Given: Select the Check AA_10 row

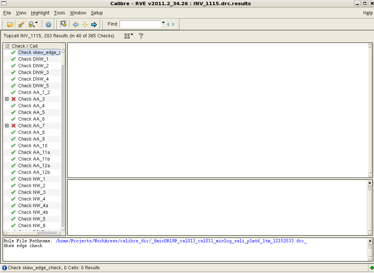Looking at the screenshot, I should coord(33,146).
